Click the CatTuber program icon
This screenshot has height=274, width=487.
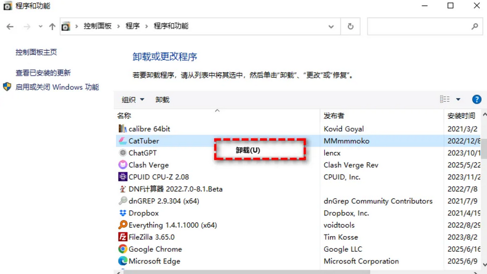pyautogui.click(x=123, y=141)
